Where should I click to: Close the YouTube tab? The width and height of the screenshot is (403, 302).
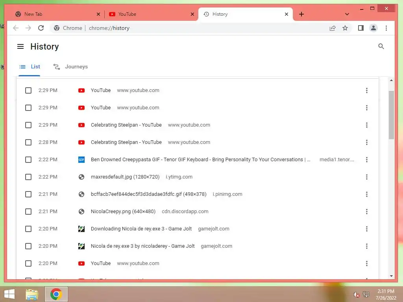click(x=192, y=14)
